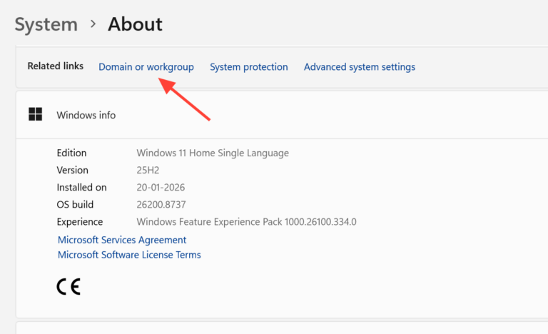Viewport: 548px width, 334px height.
Task: Select the Edition label
Action: (x=71, y=153)
